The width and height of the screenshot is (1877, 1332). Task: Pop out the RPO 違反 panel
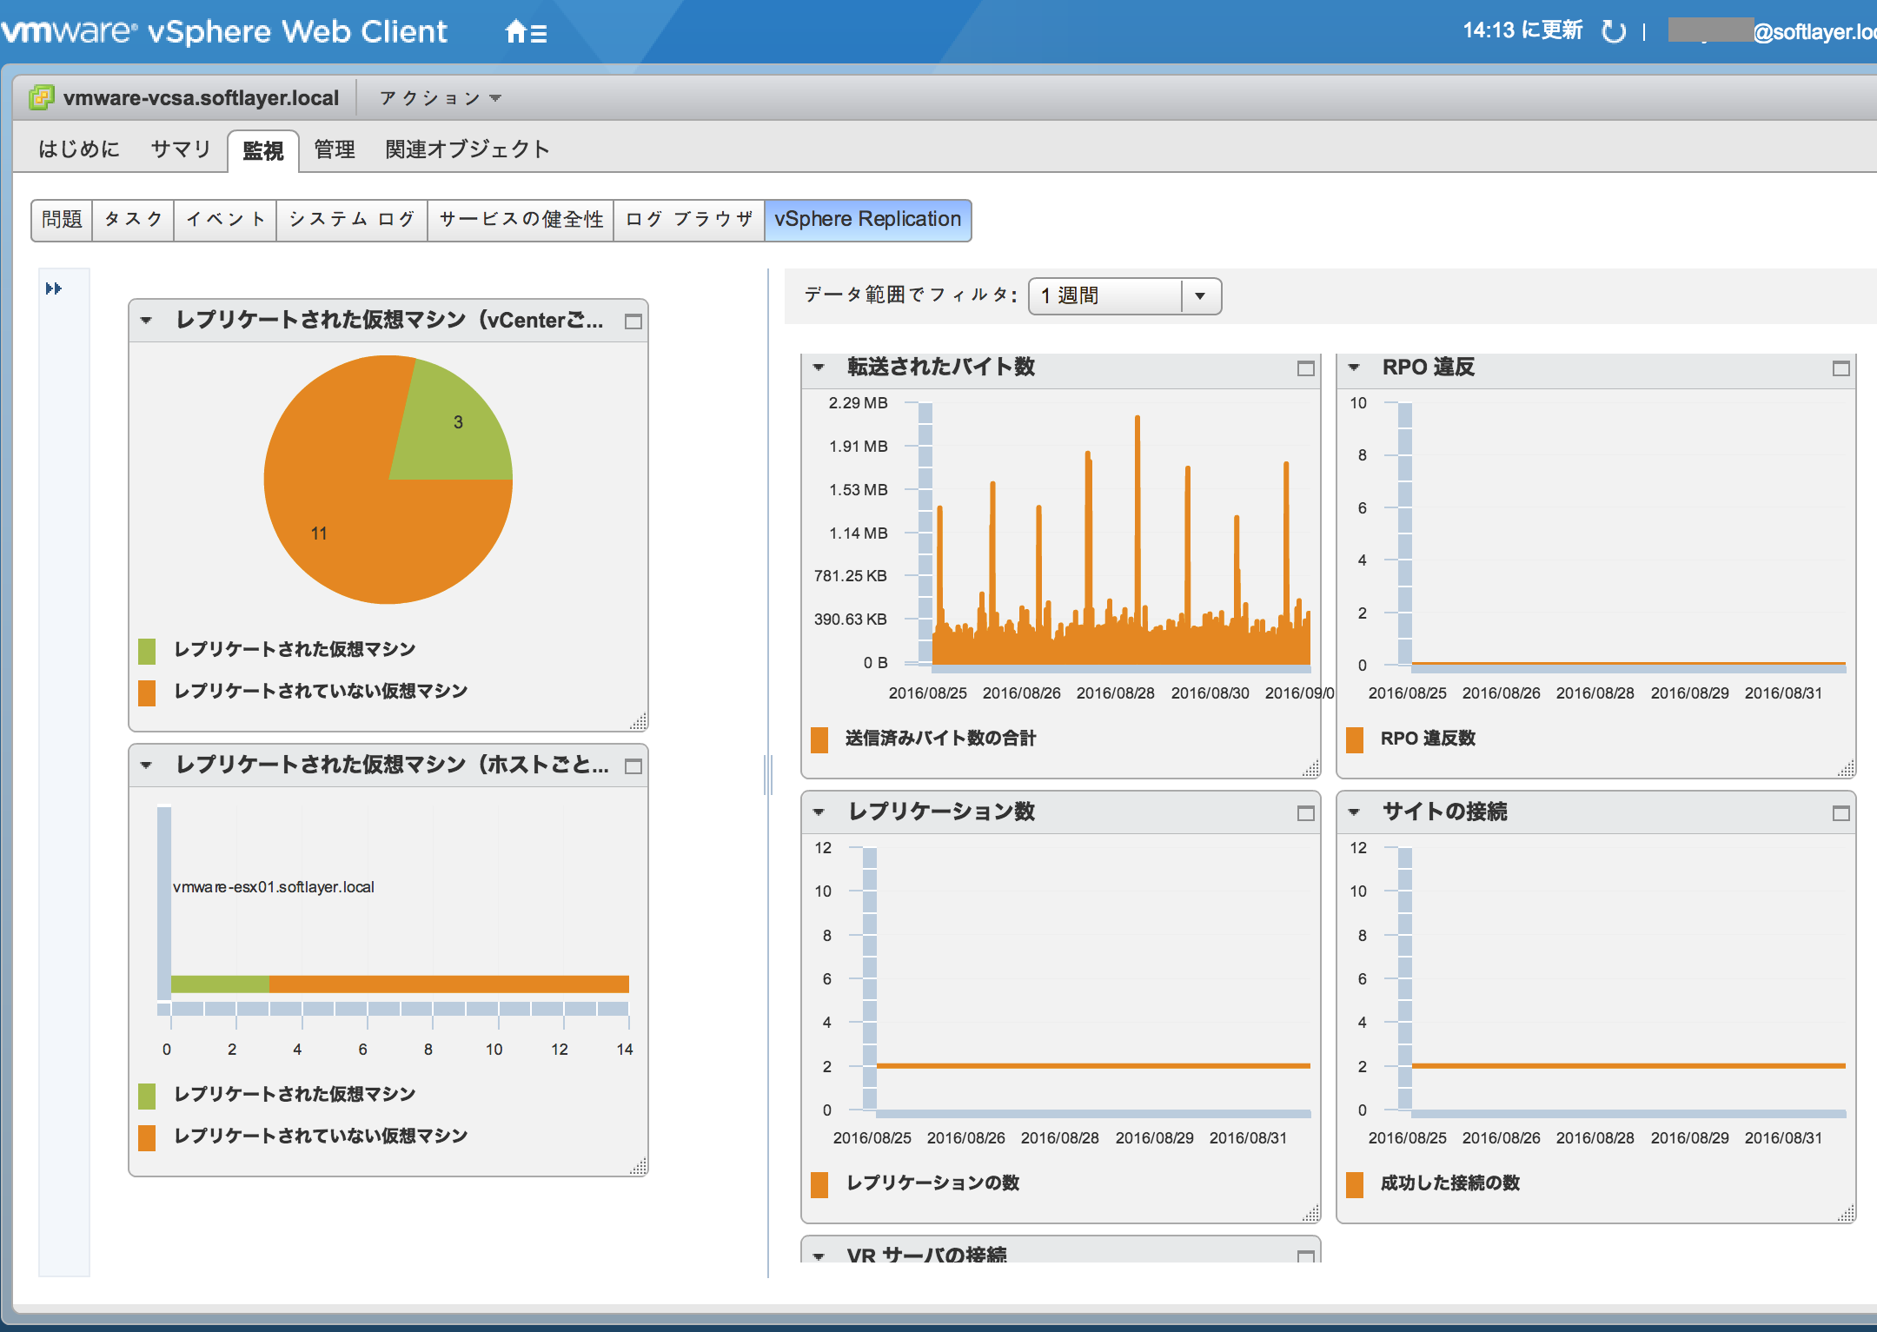tap(1842, 368)
